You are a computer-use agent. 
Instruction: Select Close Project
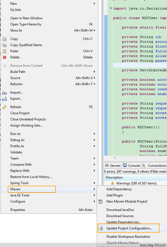click(x=49, y=113)
